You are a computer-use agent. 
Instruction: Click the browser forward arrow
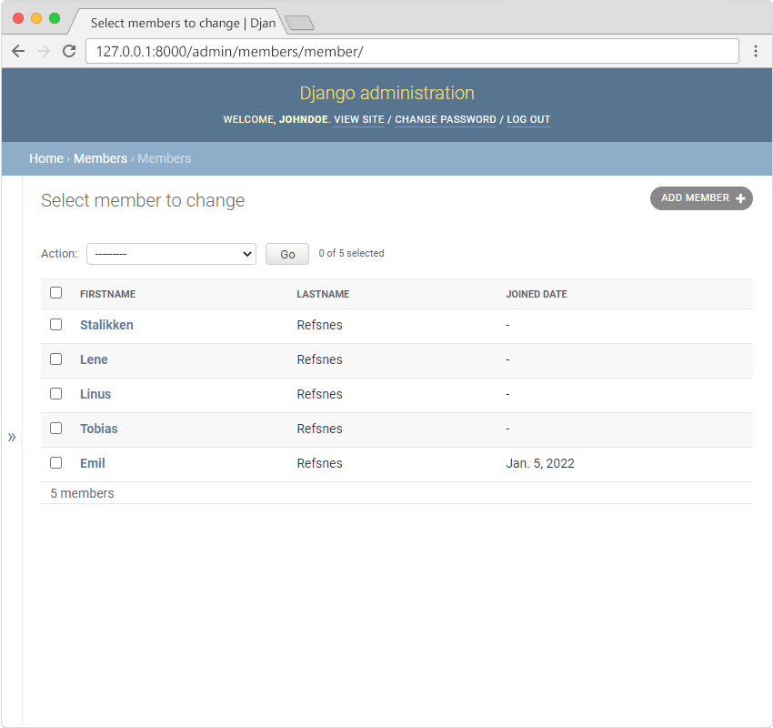(43, 51)
